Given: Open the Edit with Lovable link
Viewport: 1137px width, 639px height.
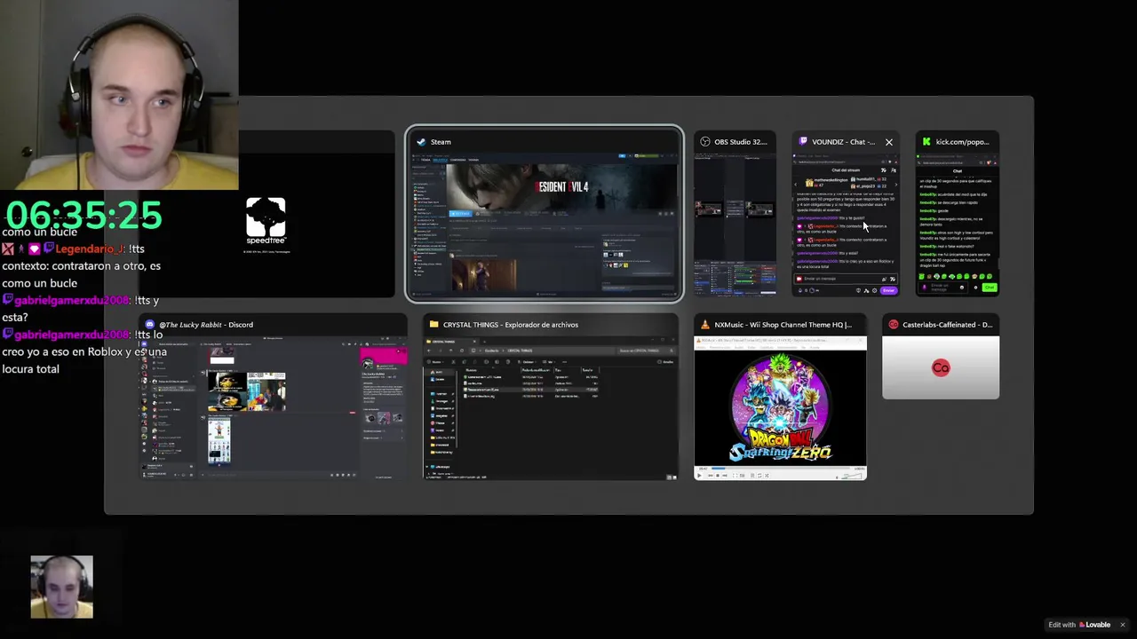Looking at the screenshot, I should click(1079, 625).
